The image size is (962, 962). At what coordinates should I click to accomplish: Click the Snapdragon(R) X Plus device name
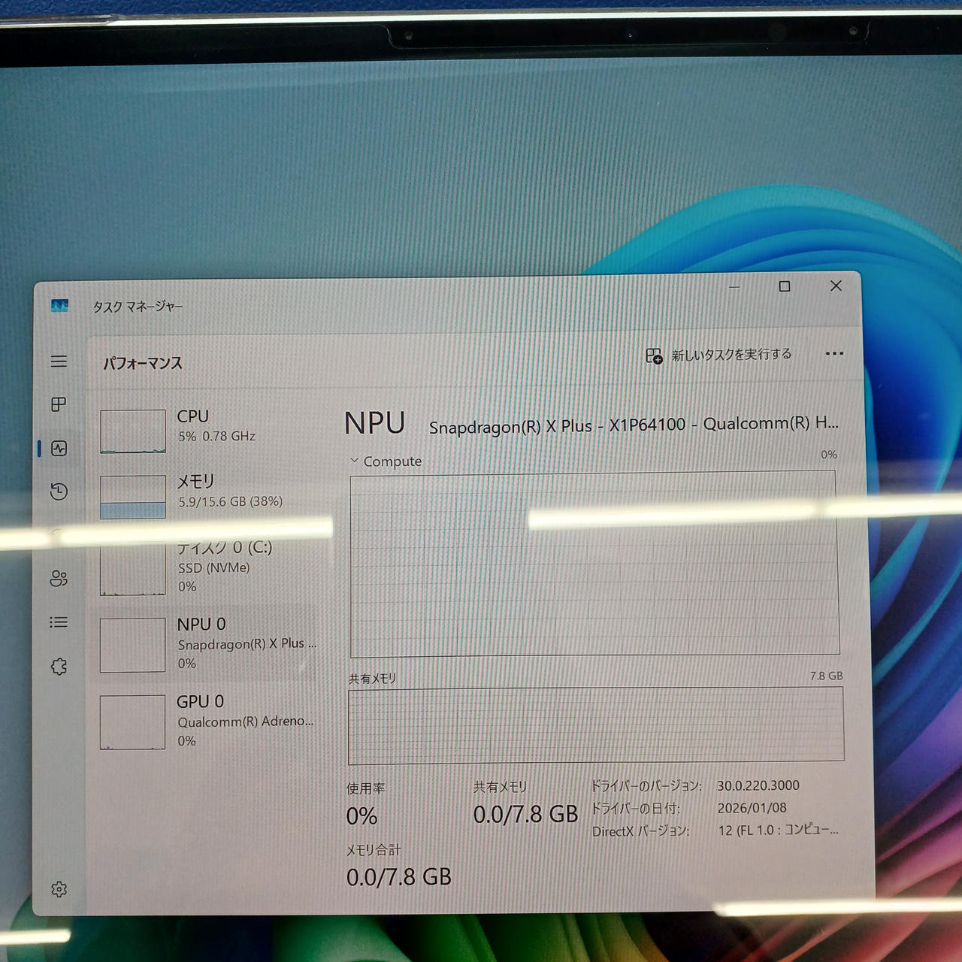pos(634,425)
